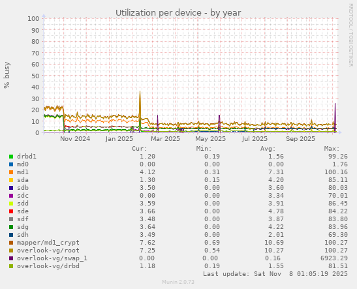Click the md1 max value '100.16'
Image resolution: width=357 pixels, height=289 pixels.
336,172
